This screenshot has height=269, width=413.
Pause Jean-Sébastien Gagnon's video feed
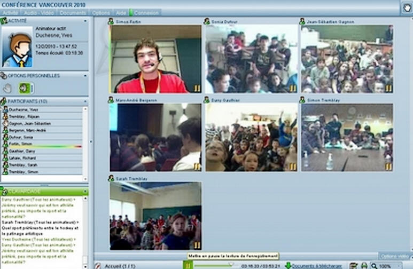[388, 89]
